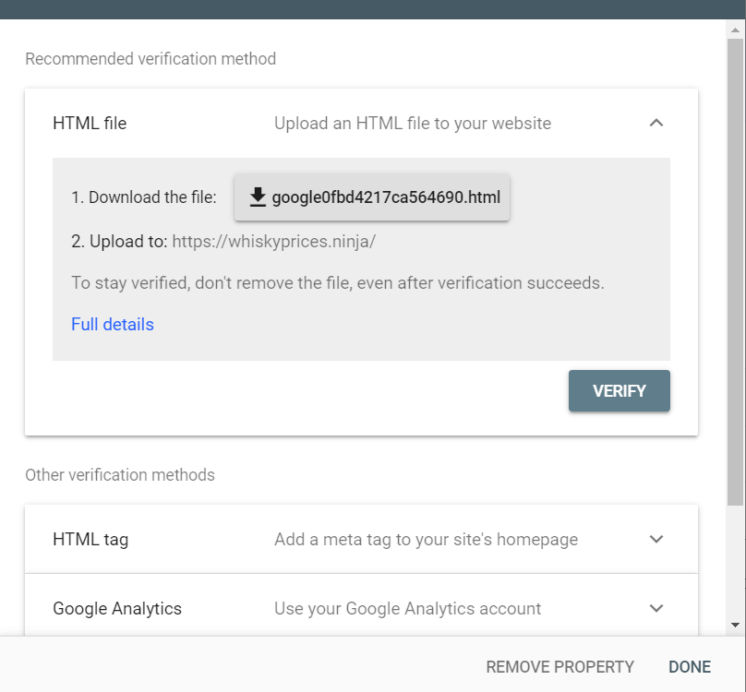Collapse the HTML file section chevron
The width and height of the screenshot is (746, 692).
click(656, 123)
